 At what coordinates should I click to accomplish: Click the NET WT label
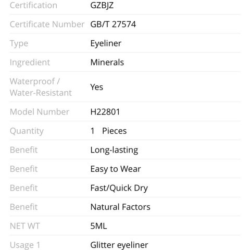[x=25, y=226]
